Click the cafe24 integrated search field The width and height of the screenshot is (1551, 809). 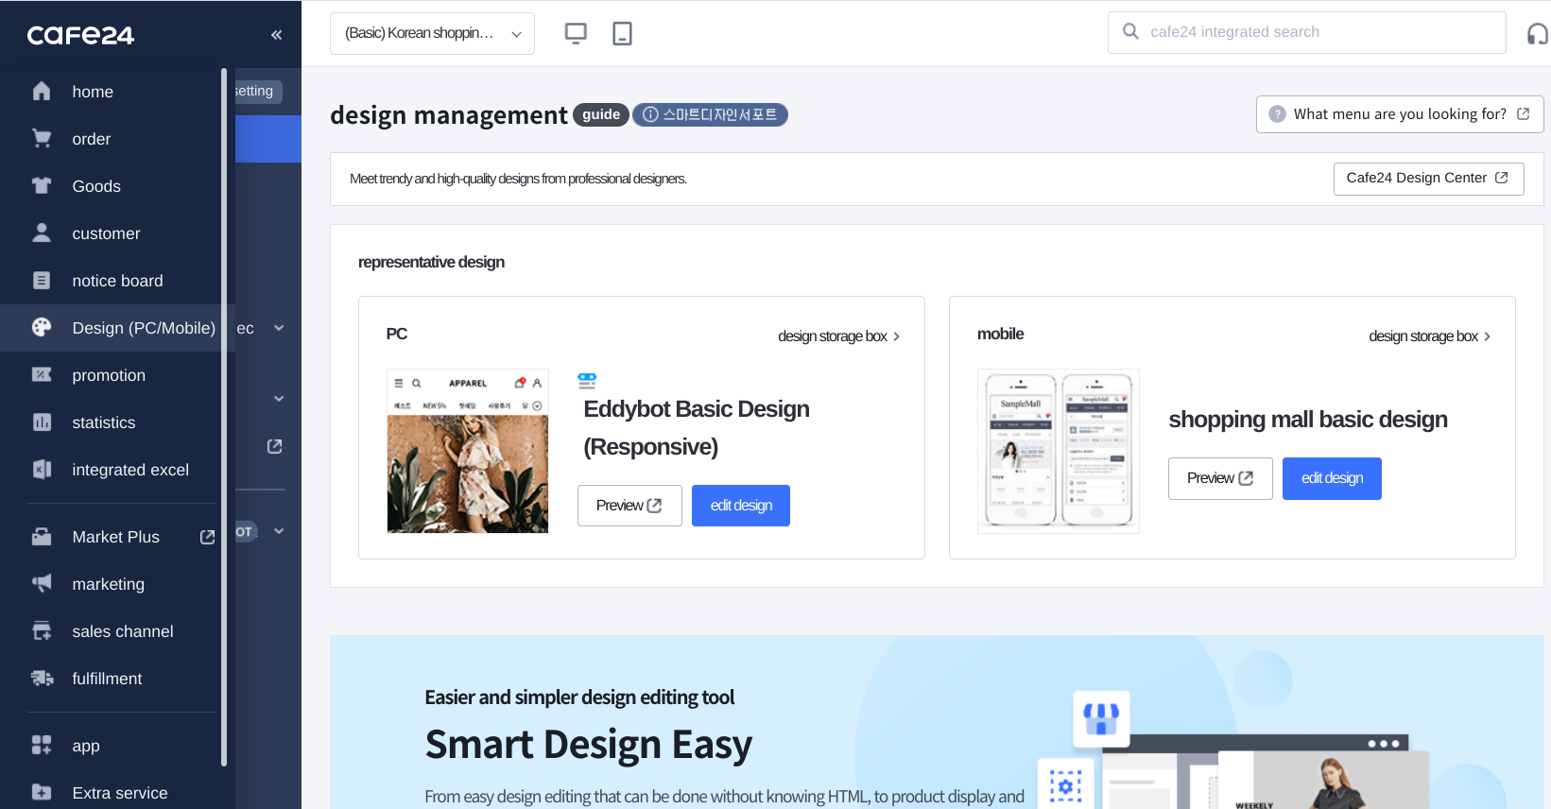click(1307, 32)
